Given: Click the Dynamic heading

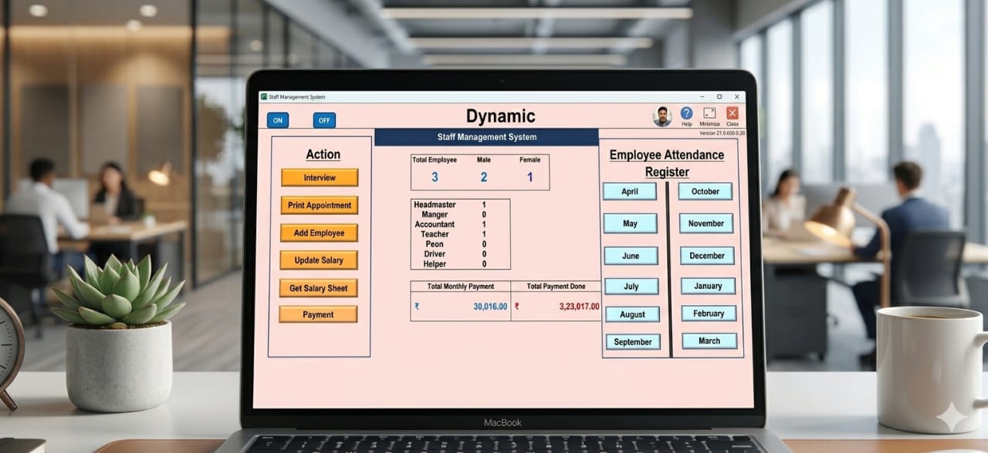Looking at the screenshot, I should (500, 116).
